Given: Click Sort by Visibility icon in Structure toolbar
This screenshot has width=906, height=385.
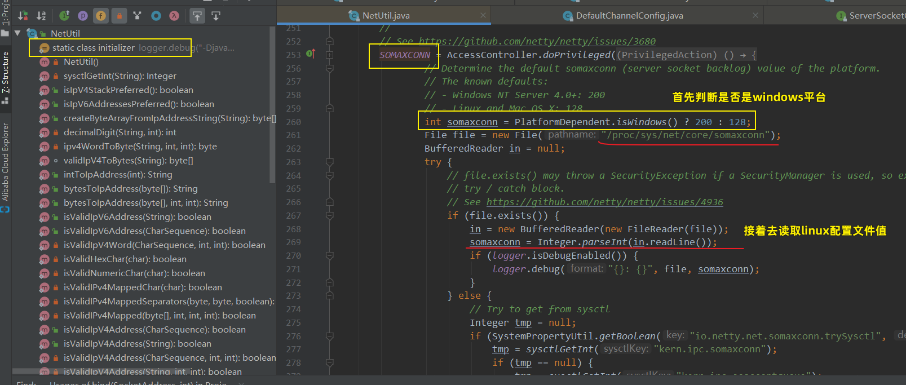Looking at the screenshot, I should [x=23, y=16].
